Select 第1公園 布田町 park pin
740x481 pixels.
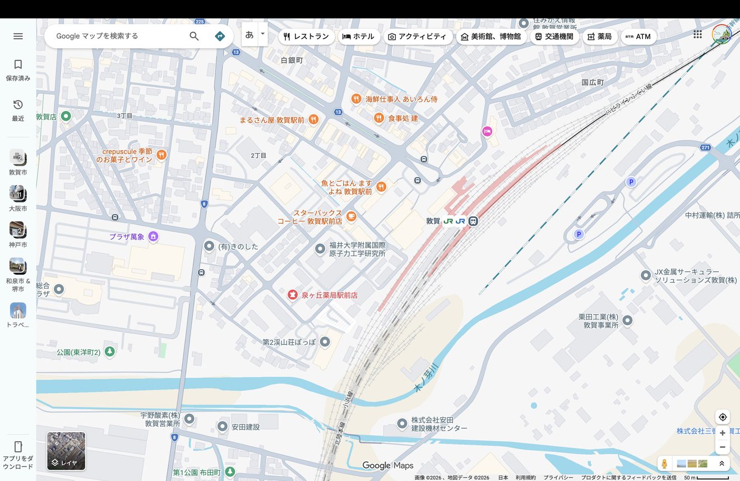coord(230,473)
